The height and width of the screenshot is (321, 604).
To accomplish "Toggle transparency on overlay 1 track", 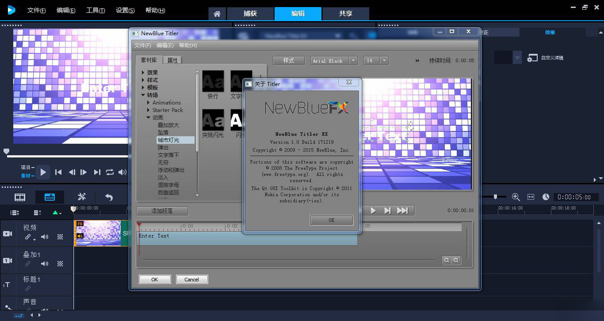I will point(60,264).
